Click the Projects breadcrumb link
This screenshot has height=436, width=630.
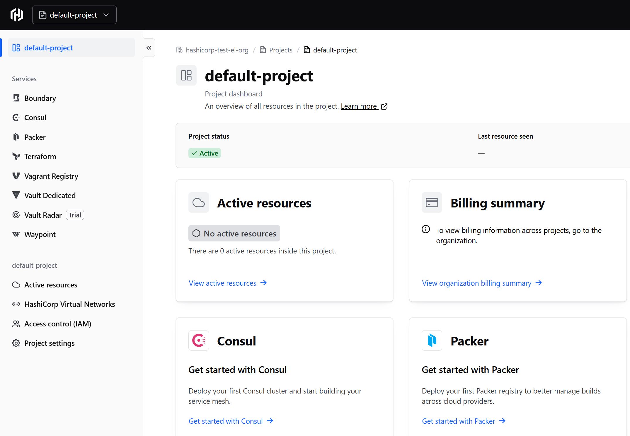pos(280,50)
